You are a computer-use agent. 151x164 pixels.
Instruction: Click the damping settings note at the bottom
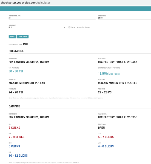point(44,163)
